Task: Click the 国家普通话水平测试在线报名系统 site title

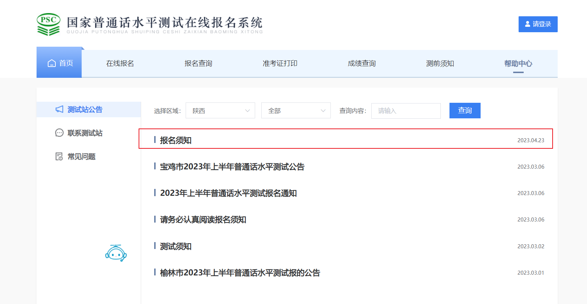Action: tap(165, 22)
